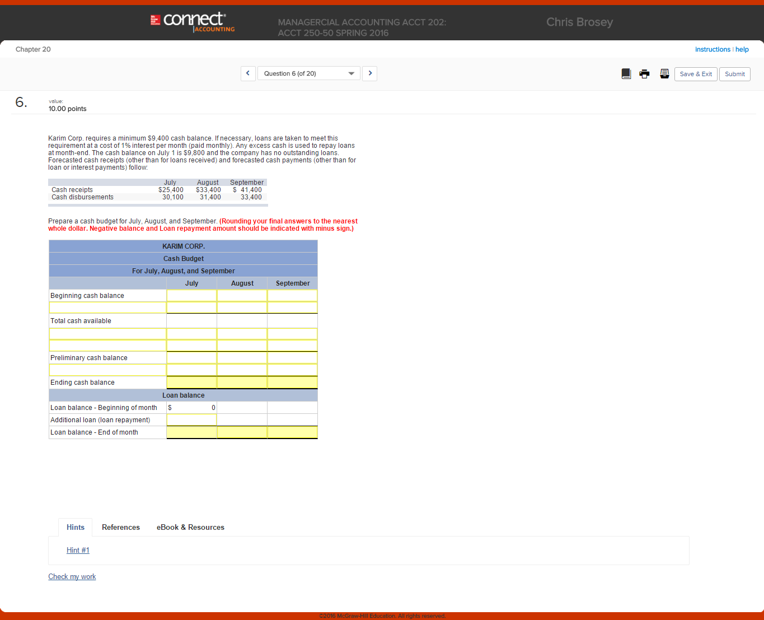The image size is (764, 620).
Task: Click the September cash disbursements value 33,400
Action: click(251, 197)
